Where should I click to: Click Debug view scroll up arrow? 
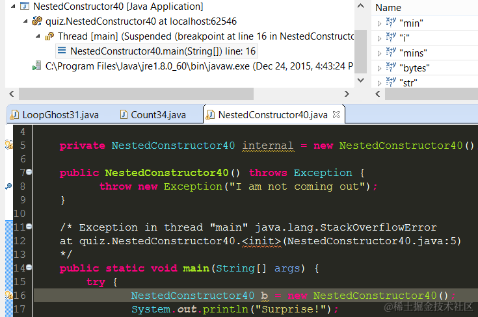[x=360, y=6]
